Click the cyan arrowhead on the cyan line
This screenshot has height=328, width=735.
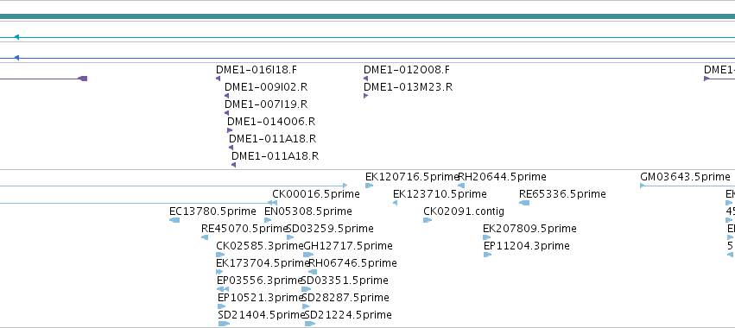click(x=16, y=37)
